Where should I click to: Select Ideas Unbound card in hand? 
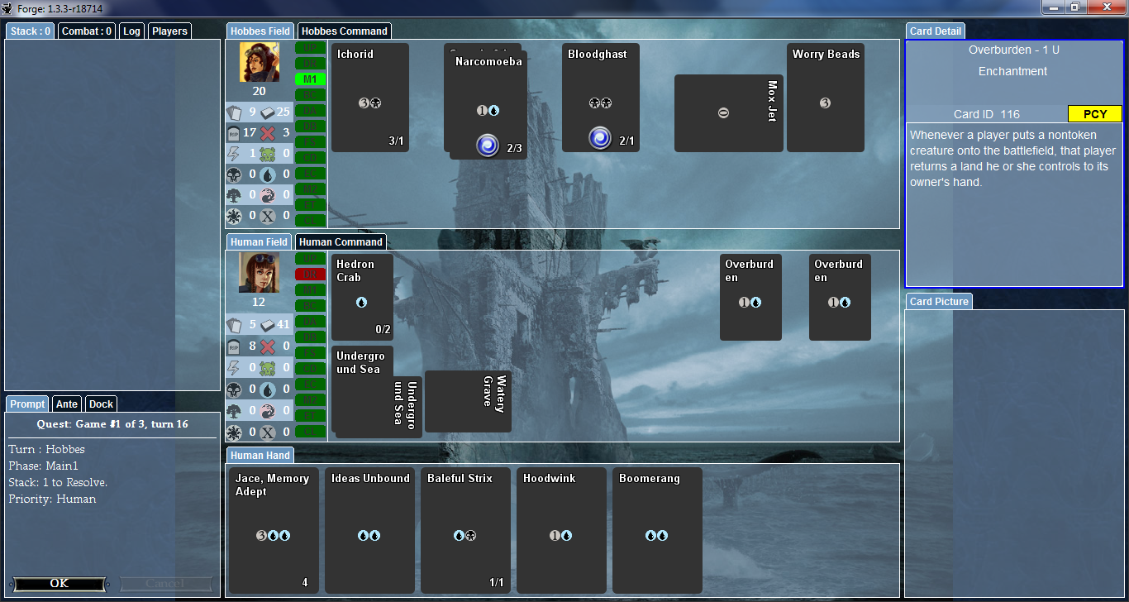tap(369, 530)
